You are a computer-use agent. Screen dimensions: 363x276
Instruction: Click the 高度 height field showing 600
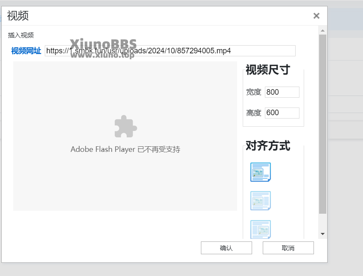pos(282,113)
